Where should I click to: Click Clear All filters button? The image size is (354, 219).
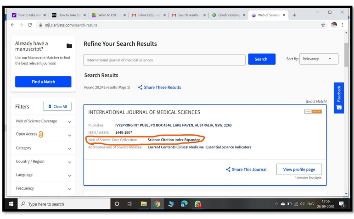click(57, 107)
